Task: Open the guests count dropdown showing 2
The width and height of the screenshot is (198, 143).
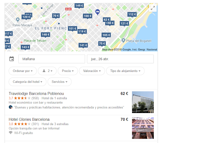Action: [x=47, y=71]
